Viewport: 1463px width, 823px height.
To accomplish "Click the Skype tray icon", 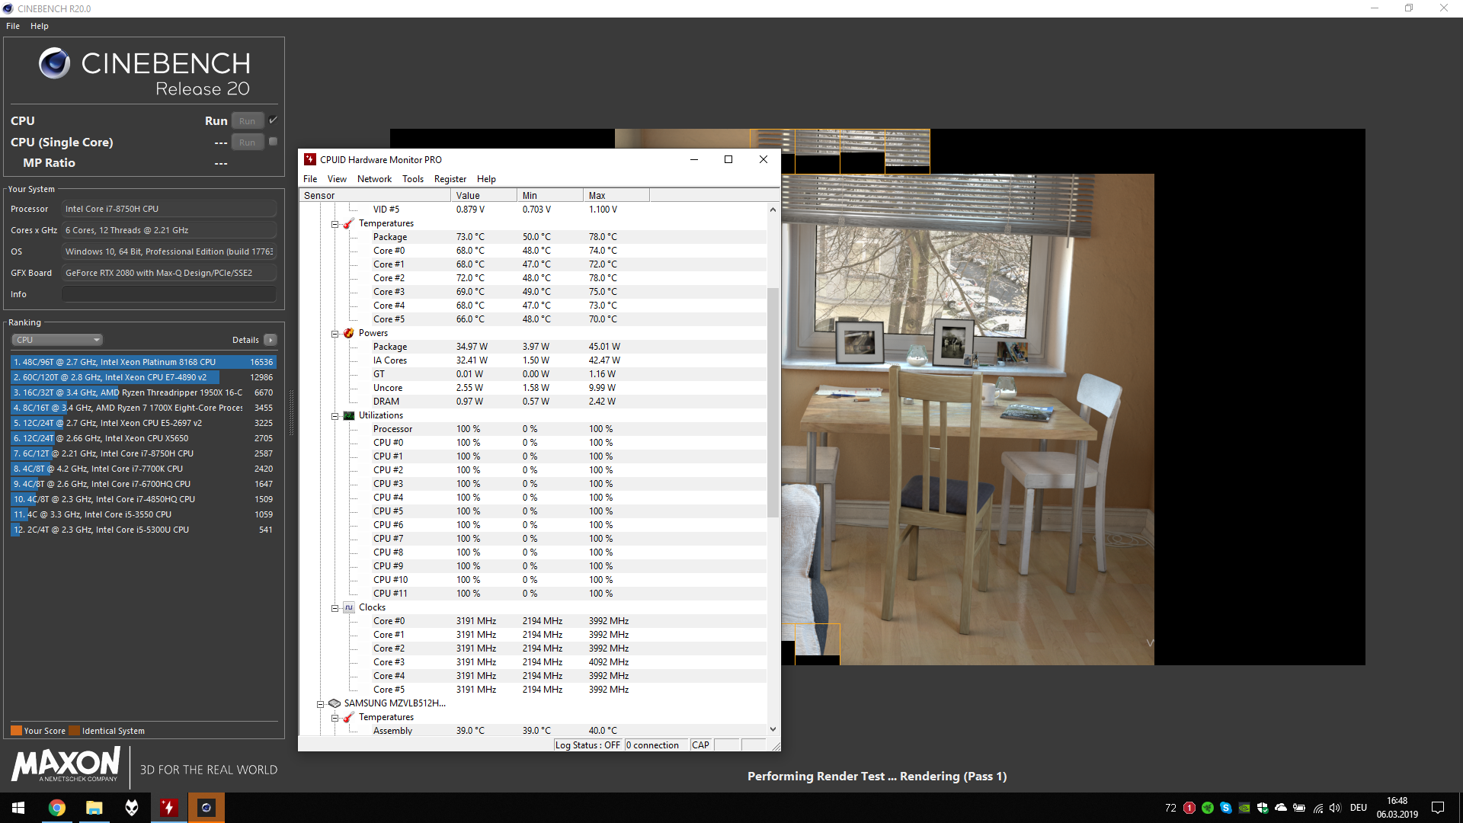I will [x=1226, y=808].
